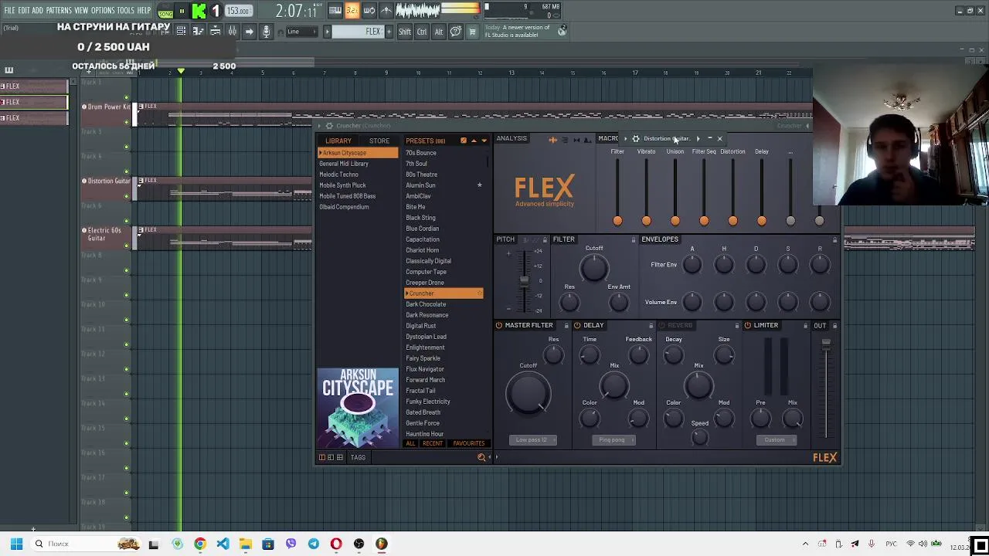Toggle the REVERB power button
989x556 pixels.
661,325
